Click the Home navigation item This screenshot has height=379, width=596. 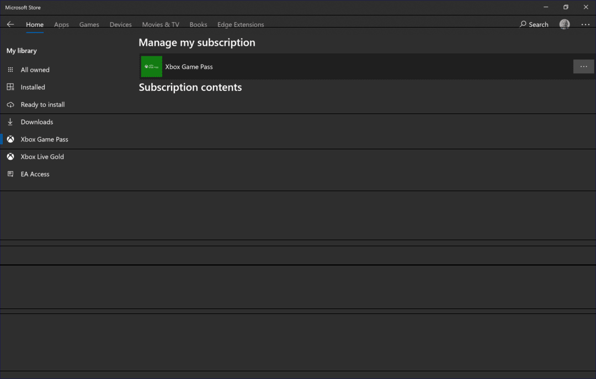(x=35, y=24)
